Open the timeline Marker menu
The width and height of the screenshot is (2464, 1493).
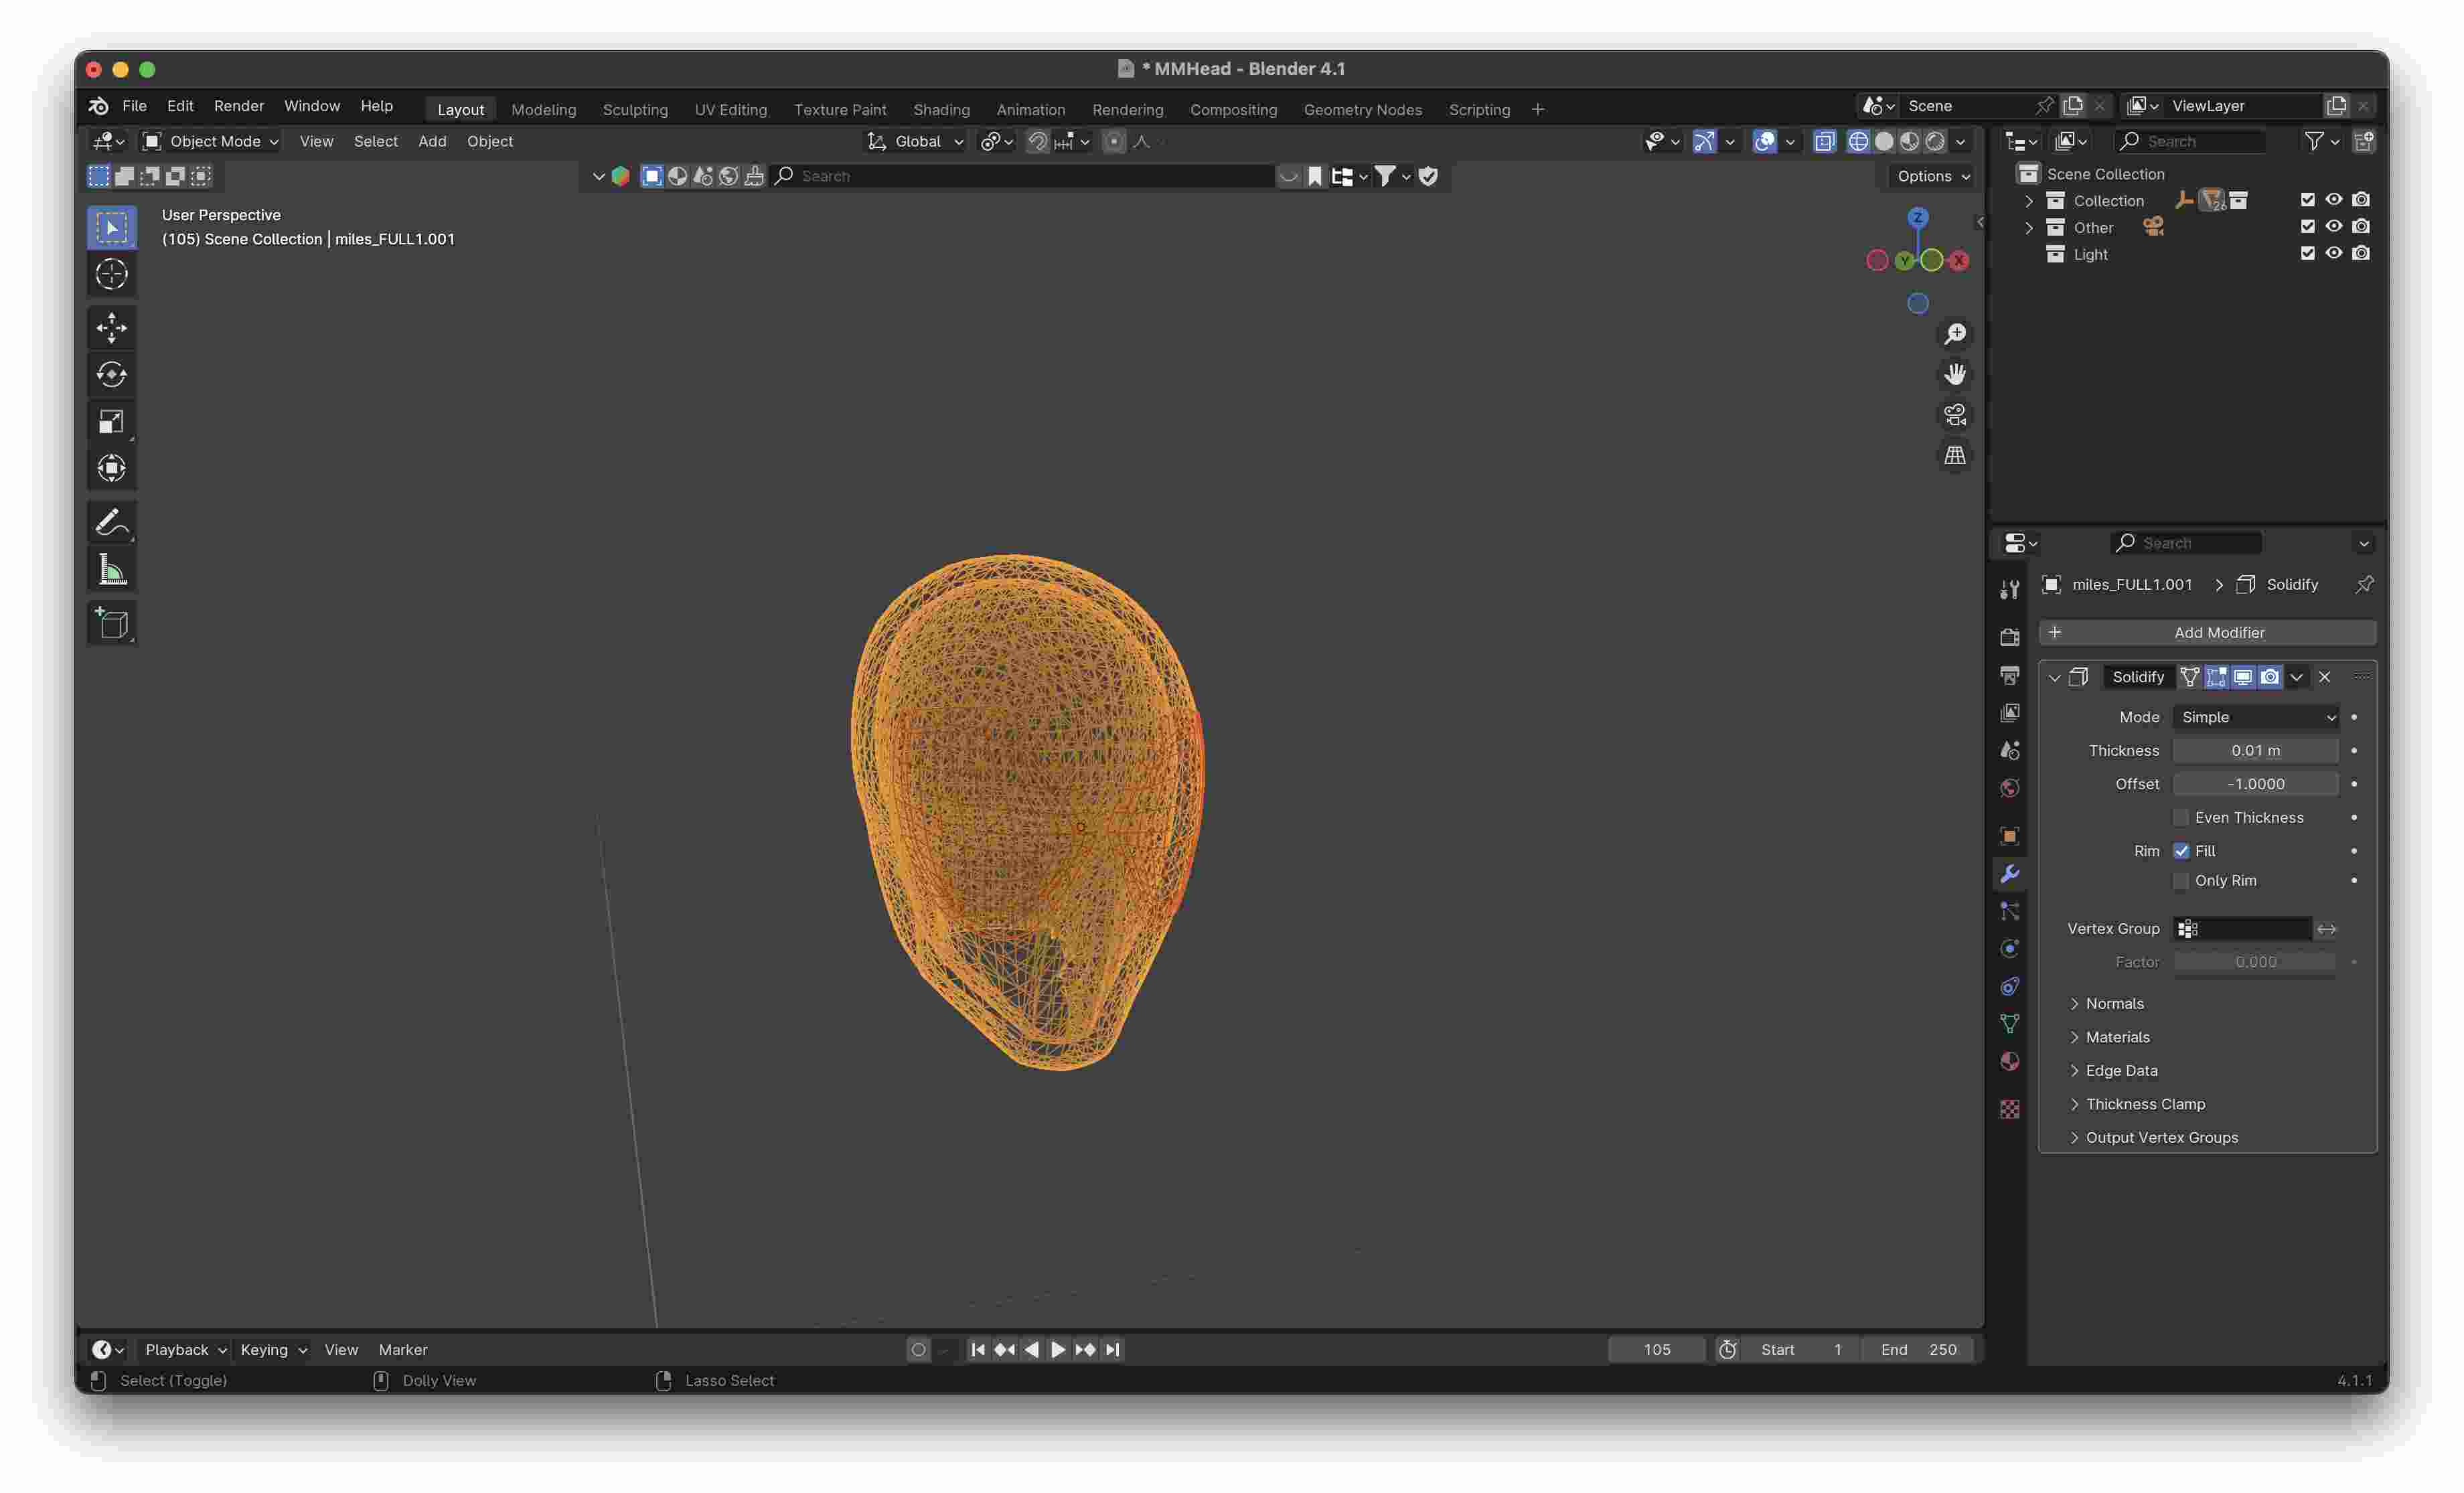403,1350
